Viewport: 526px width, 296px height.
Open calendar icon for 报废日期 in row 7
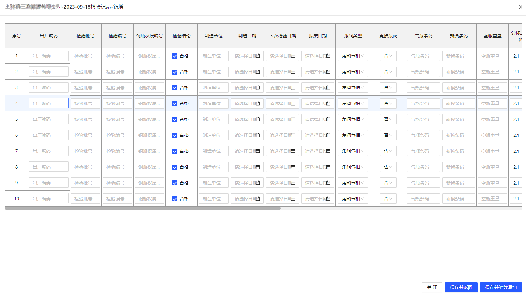[328, 151]
